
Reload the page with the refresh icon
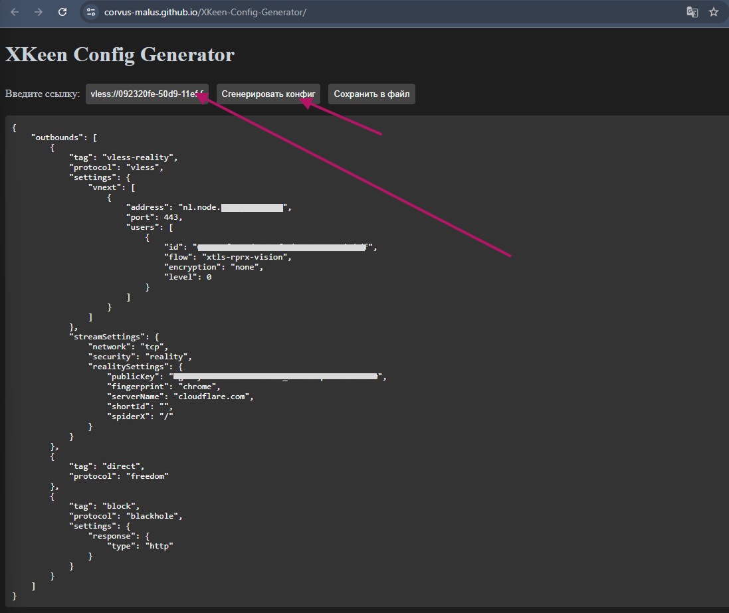point(62,12)
